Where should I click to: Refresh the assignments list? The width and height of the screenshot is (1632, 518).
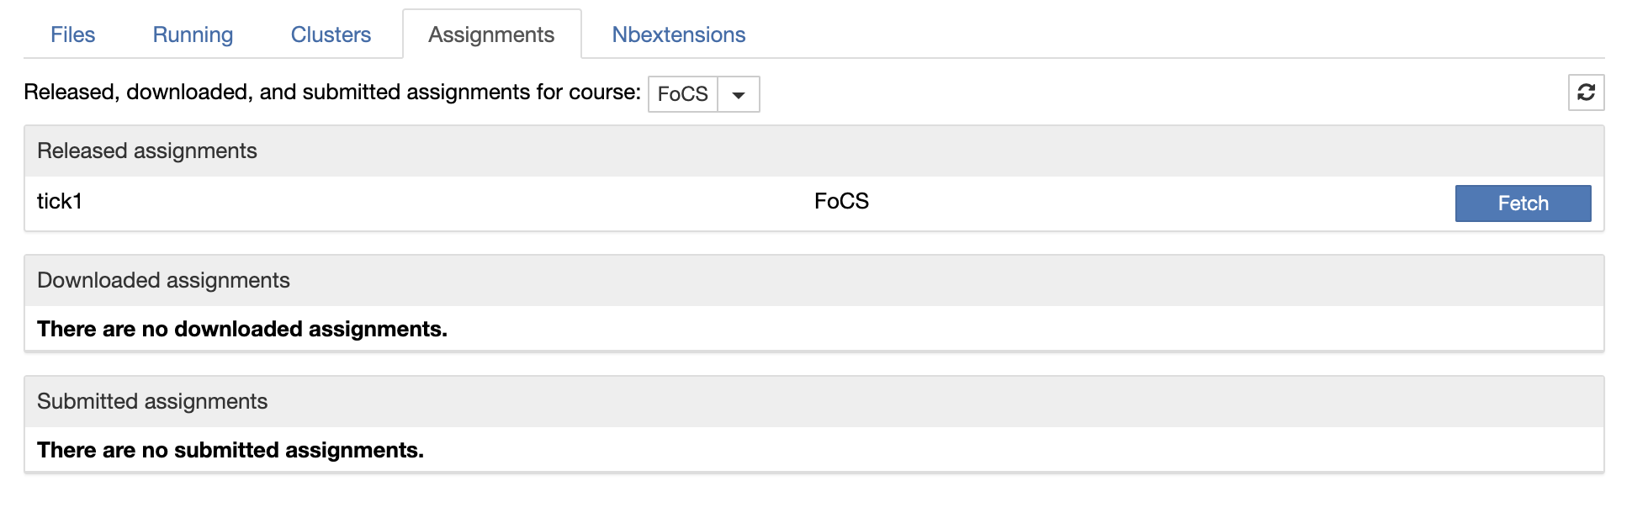pos(1586,92)
